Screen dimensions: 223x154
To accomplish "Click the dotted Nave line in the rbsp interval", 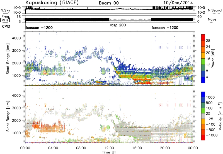I will (130, 19).
